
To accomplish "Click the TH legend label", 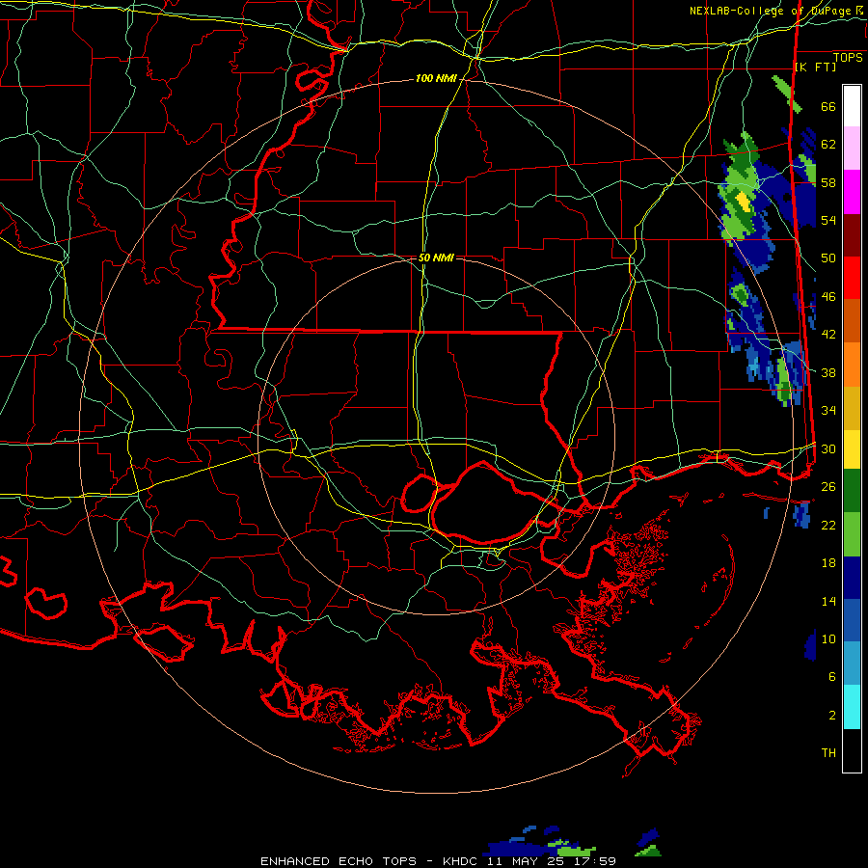I will click(x=828, y=753).
